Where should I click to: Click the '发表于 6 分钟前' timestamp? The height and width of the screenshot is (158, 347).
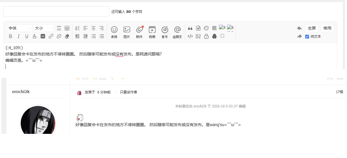98,92
